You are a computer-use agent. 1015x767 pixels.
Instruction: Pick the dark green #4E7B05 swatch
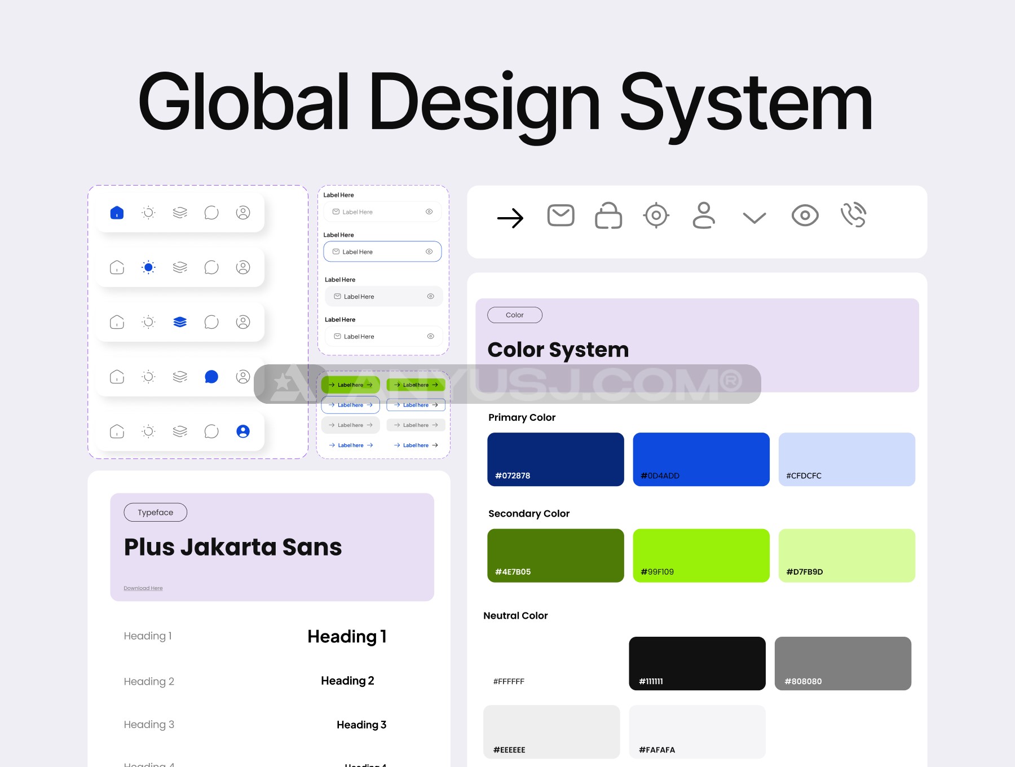[x=555, y=556]
